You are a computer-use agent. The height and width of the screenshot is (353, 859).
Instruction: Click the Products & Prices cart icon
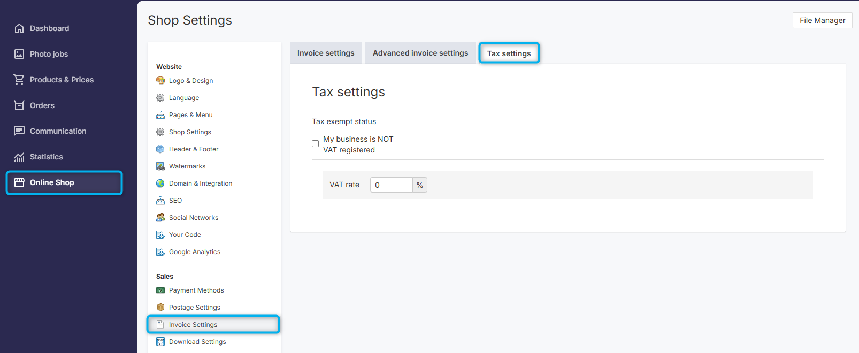tap(19, 80)
